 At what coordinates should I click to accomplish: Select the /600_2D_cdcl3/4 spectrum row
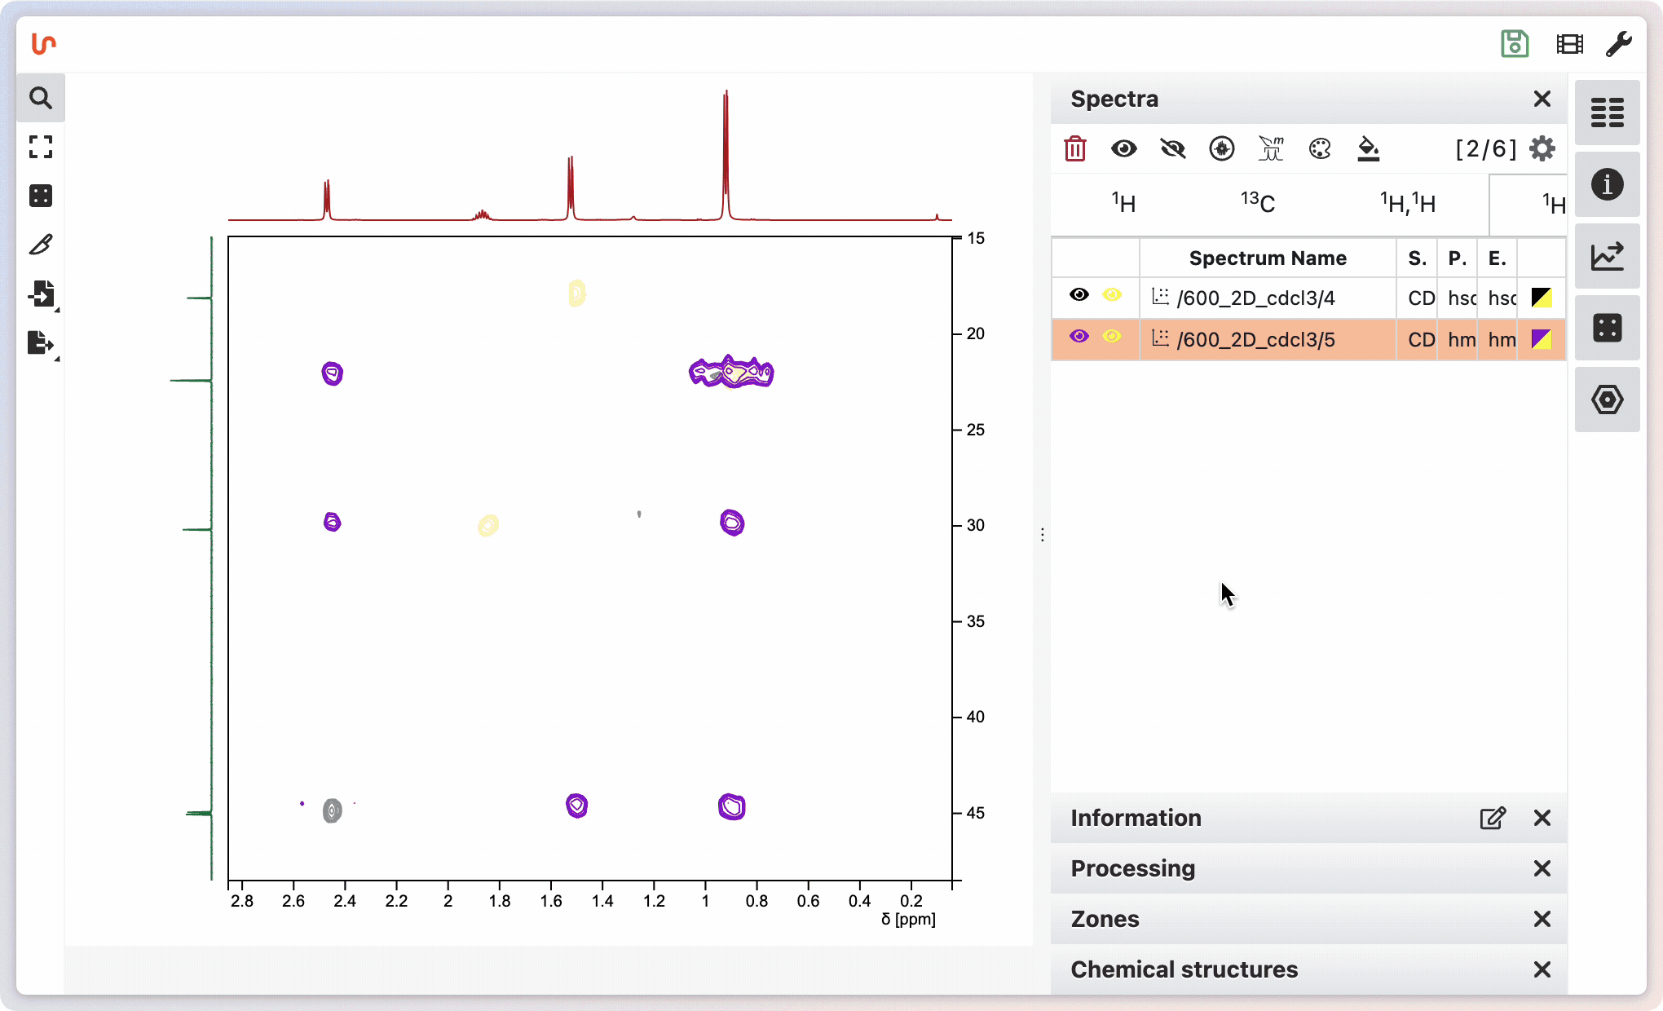click(x=1255, y=298)
